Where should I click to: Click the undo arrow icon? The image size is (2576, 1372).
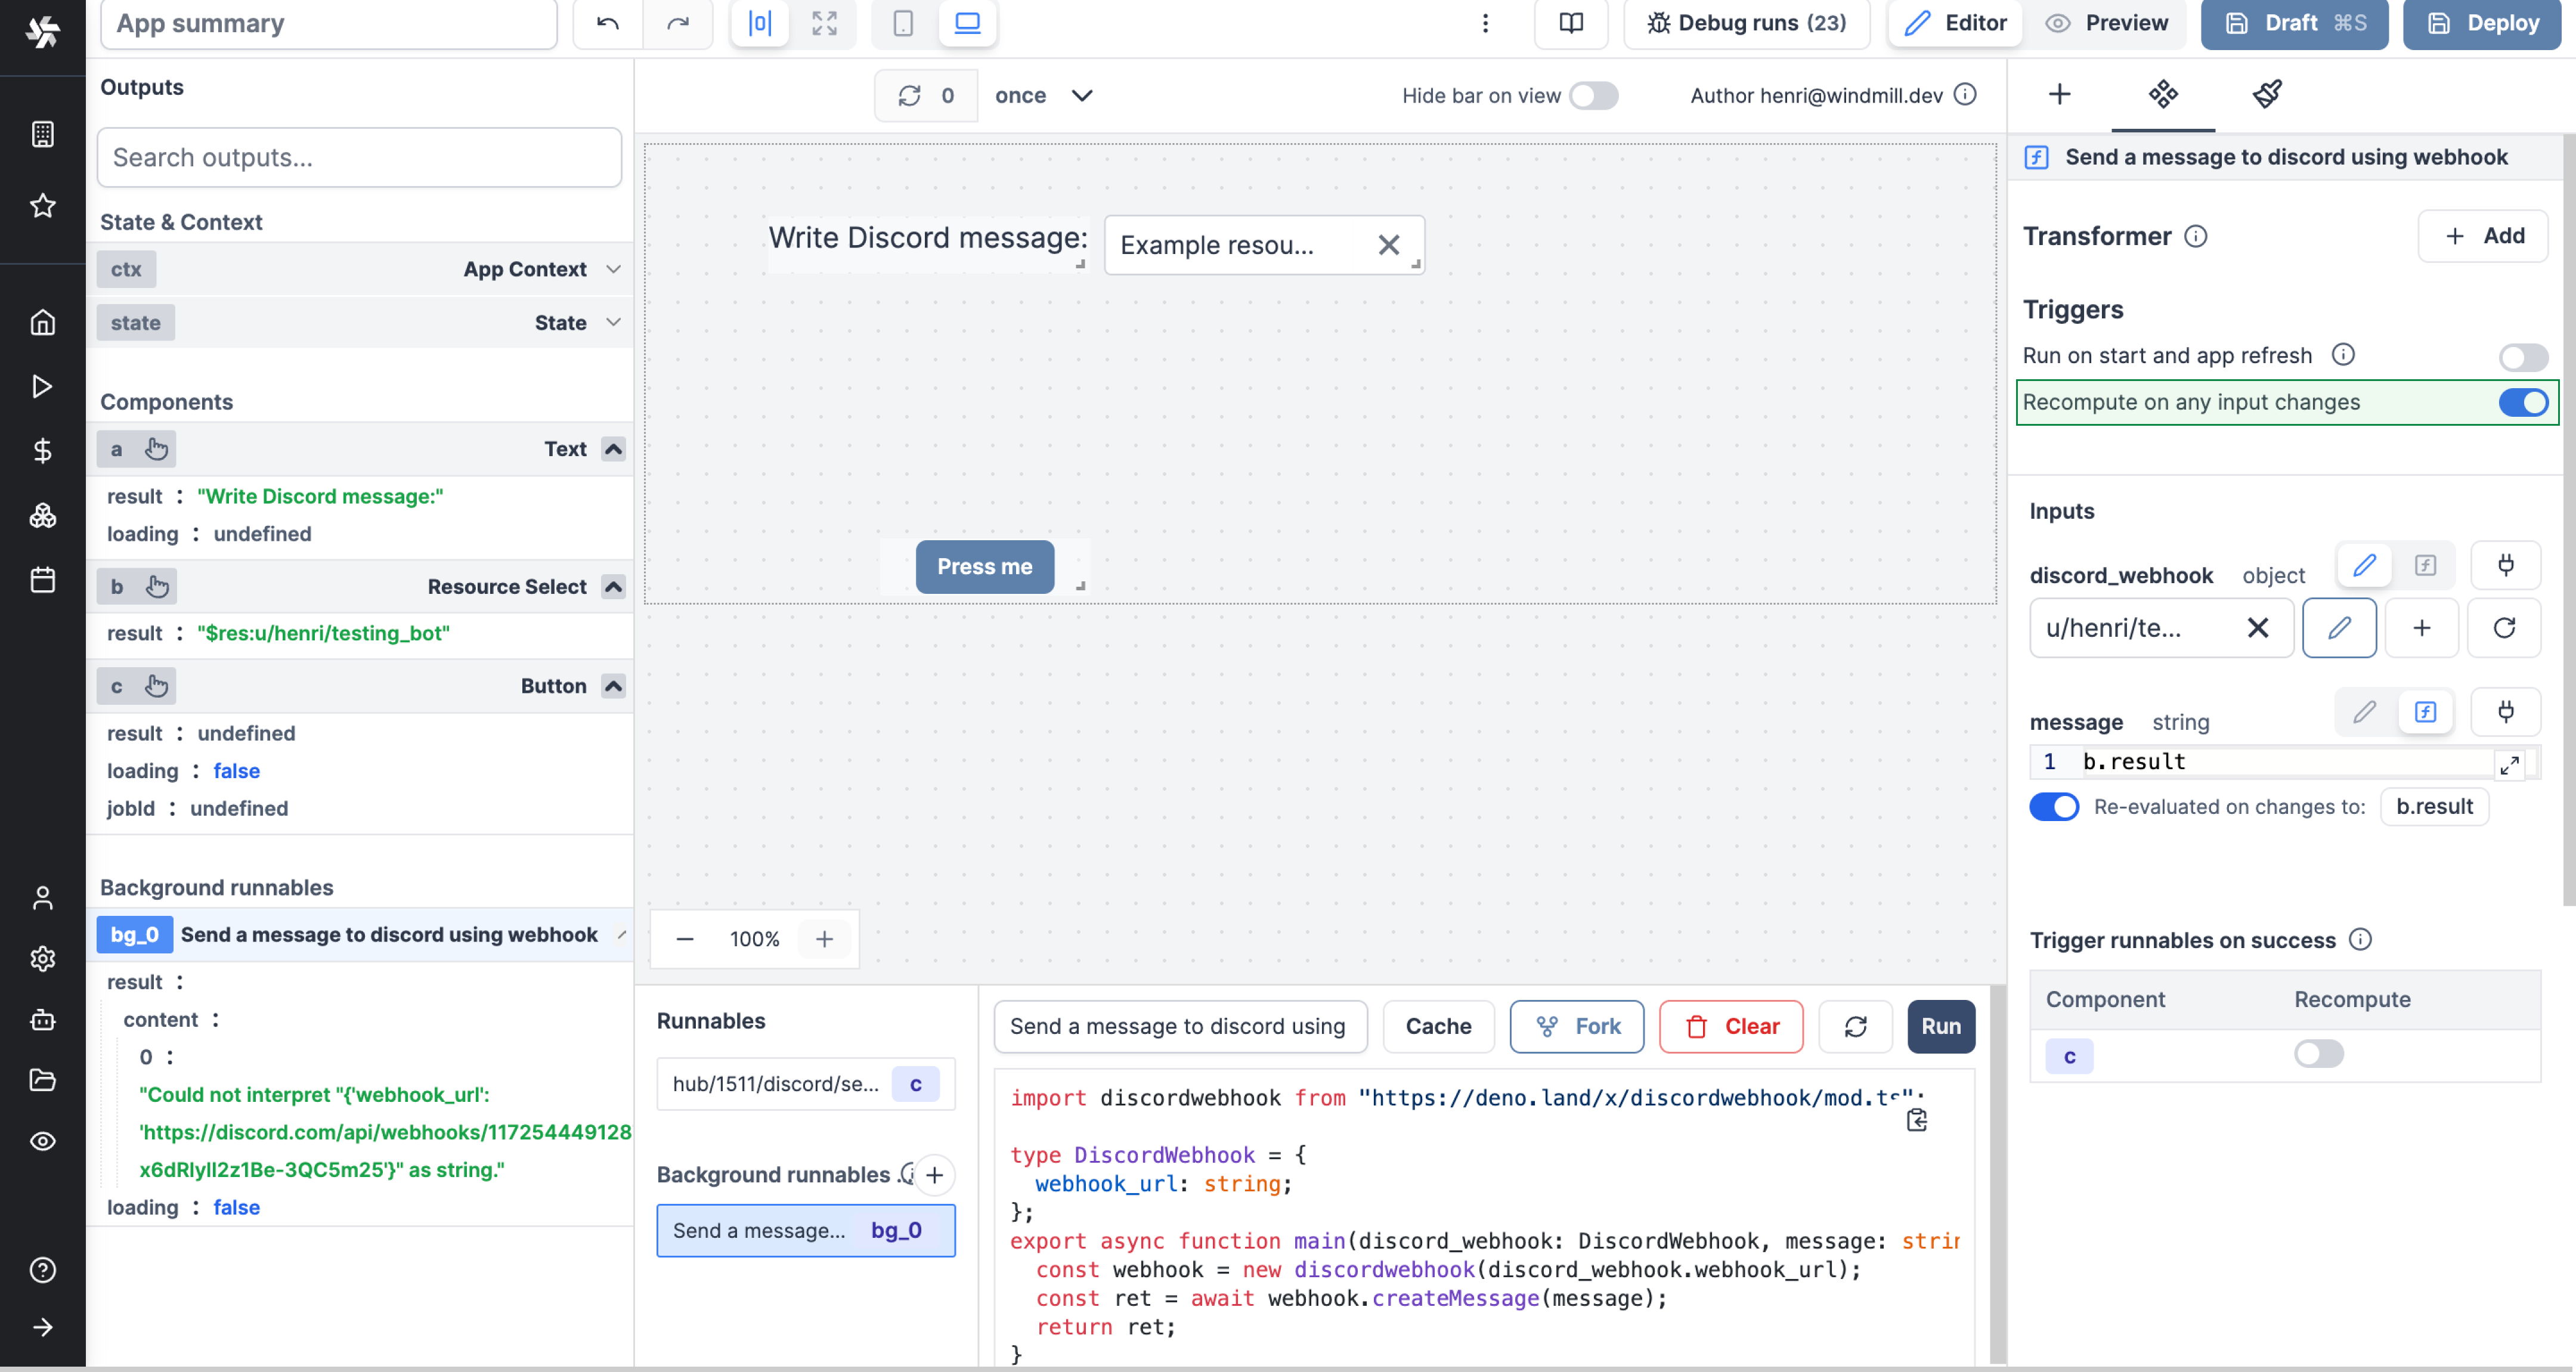(607, 23)
